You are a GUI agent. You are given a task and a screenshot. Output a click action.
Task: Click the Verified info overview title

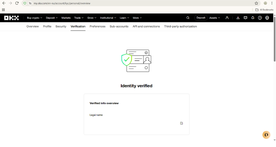[x=104, y=103]
